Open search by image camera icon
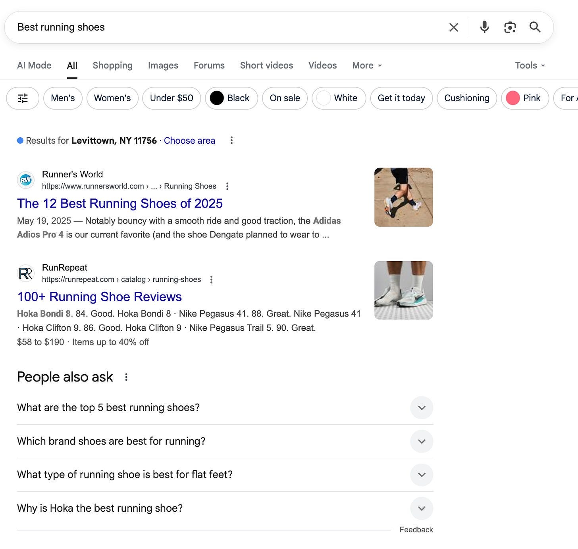This screenshot has height=549, width=578. click(510, 27)
